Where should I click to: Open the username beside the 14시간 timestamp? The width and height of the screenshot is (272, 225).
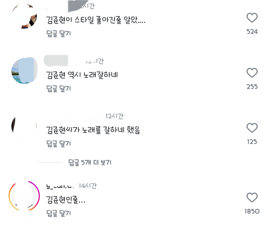click(60, 186)
